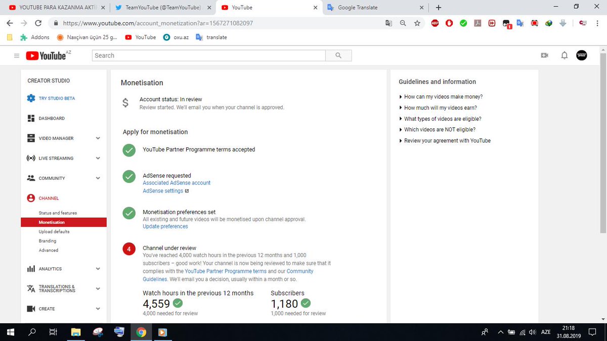This screenshot has width=607, height=341.
Task: Open a new browser tab
Action: click(439, 8)
